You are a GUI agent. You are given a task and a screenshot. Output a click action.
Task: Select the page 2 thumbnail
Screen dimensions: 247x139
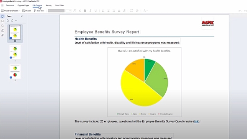(x=15, y=52)
